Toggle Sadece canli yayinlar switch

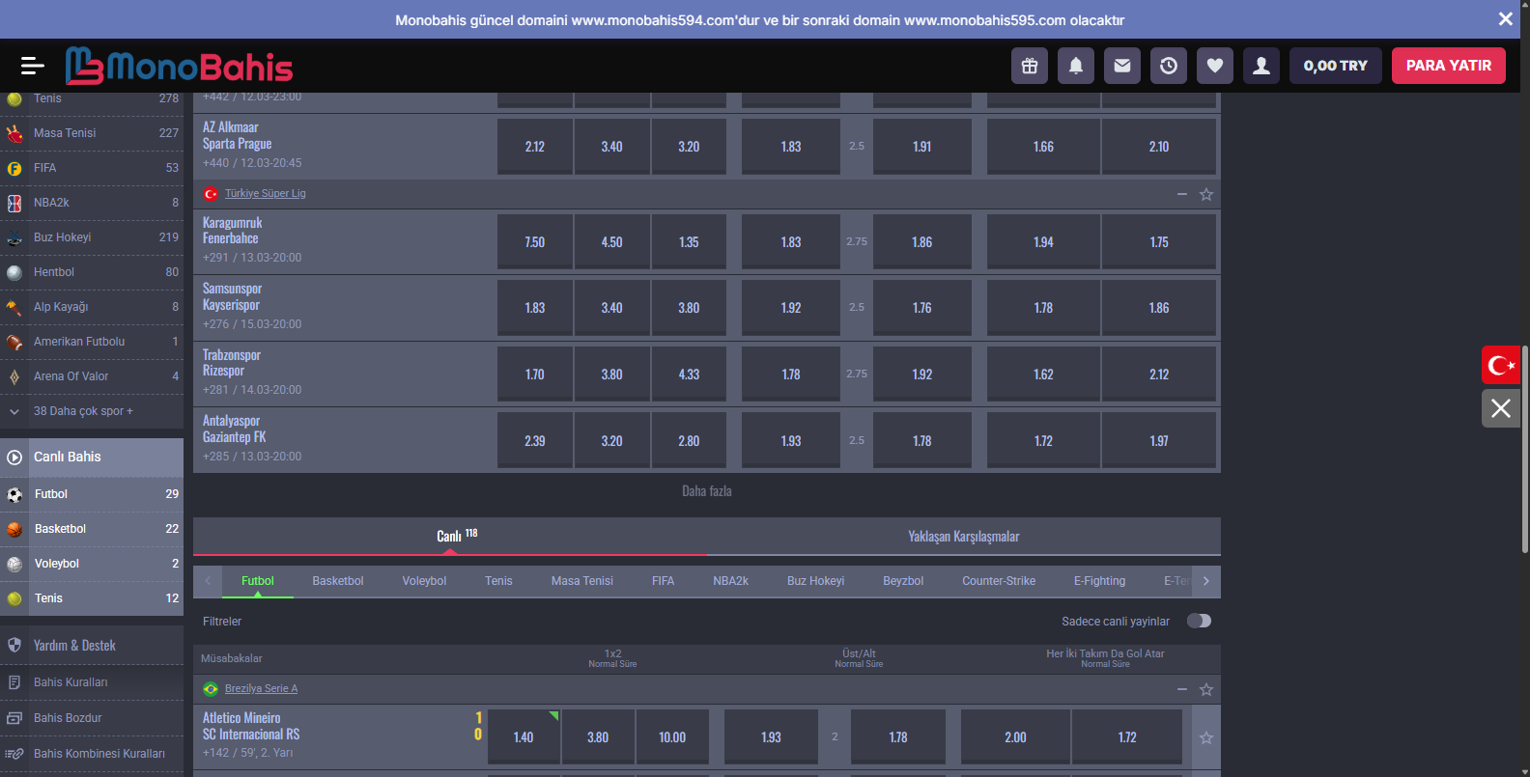(1199, 621)
